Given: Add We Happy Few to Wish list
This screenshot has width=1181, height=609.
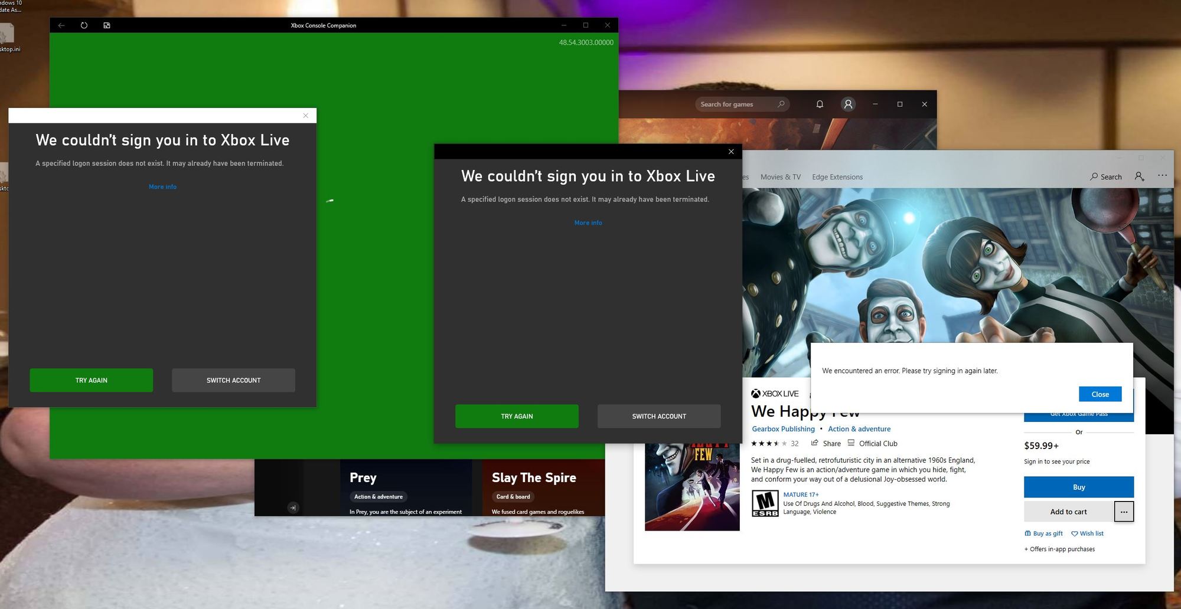Looking at the screenshot, I should click(x=1087, y=533).
